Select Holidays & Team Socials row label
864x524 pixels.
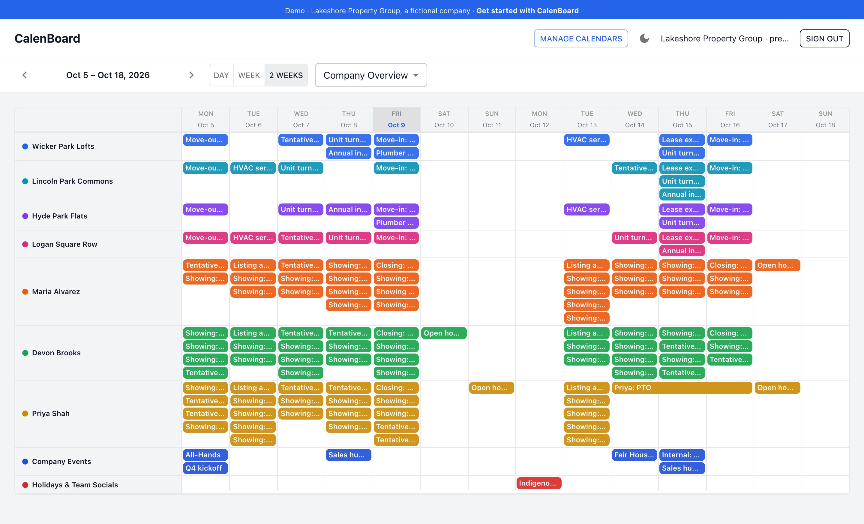tap(75, 485)
